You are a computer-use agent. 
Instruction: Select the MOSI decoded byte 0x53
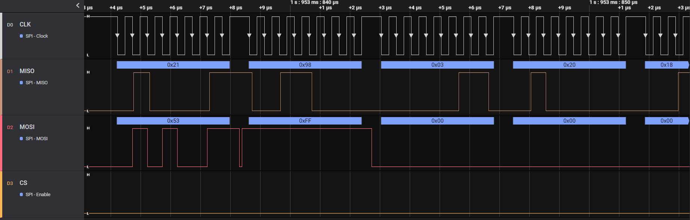173,121
